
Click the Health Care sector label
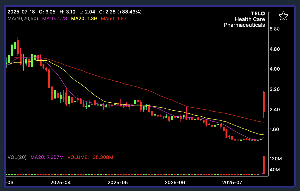pos(250,19)
